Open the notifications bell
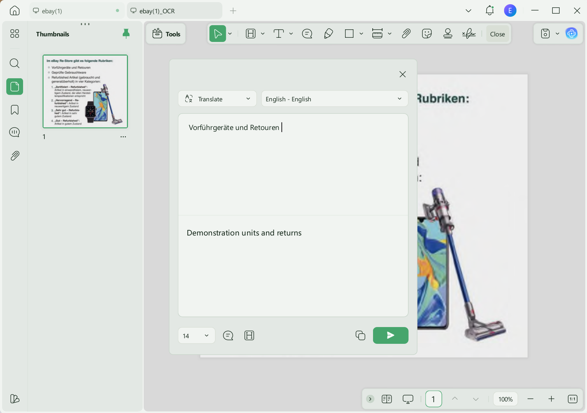Viewport: 587px width, 413px height. 490,11
